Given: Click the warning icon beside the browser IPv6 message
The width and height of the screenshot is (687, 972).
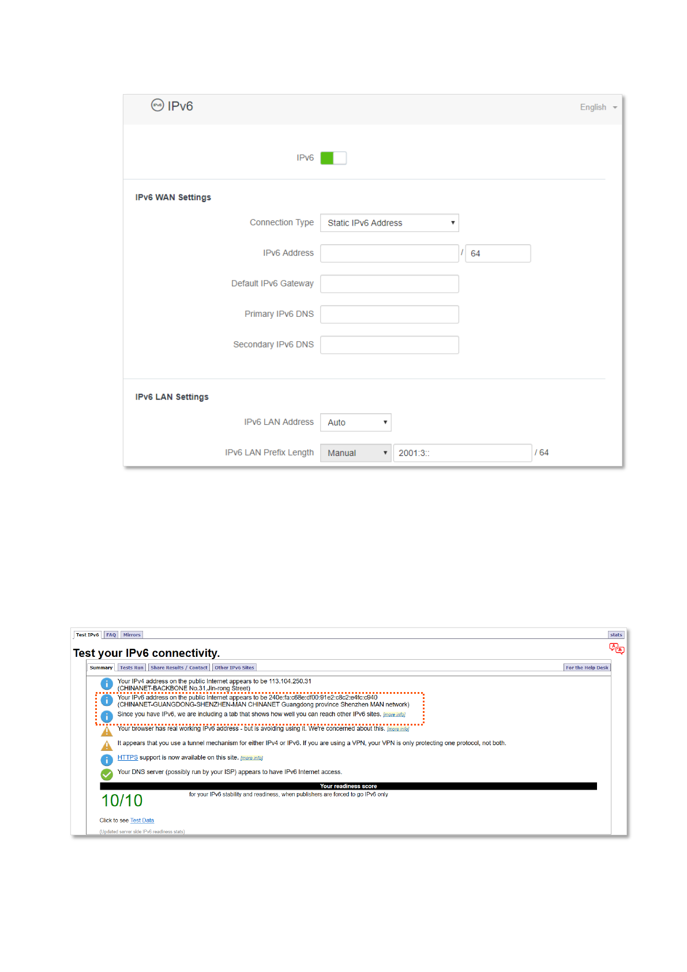Looking at the screenshot, I should 107,731.
